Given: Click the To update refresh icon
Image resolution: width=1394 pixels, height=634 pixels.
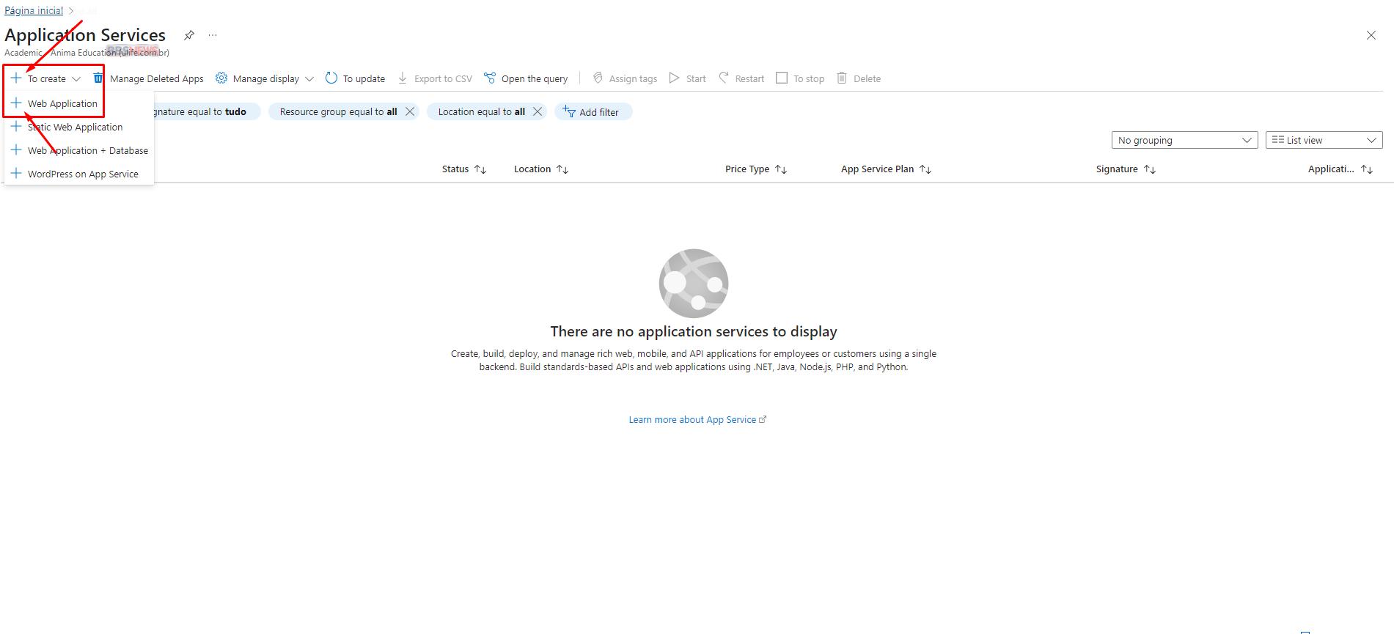Looking at the screenshot, I should tap(331, 78).
